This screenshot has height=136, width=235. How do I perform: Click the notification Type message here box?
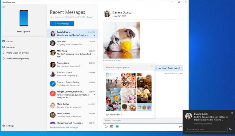(x=206, y=129)
